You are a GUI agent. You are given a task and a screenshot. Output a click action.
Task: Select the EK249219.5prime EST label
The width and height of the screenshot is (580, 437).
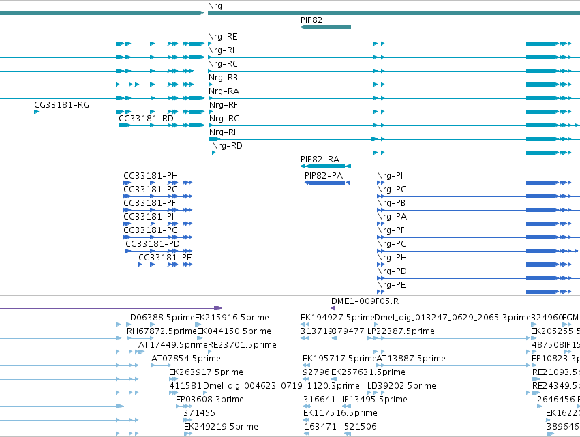[221, 427]
